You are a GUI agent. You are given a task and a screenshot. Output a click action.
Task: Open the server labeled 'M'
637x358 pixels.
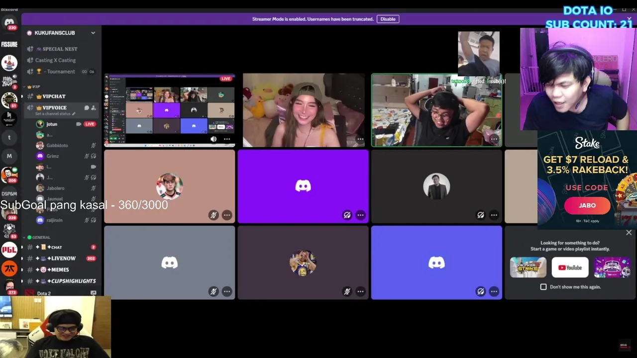coord(9,156)
